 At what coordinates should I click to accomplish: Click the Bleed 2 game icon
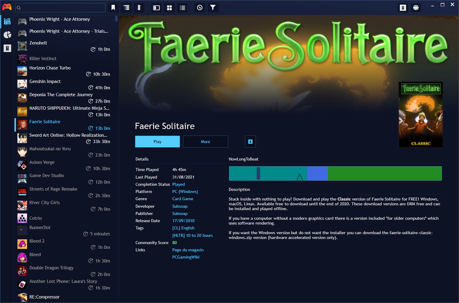tap(22, 244)
